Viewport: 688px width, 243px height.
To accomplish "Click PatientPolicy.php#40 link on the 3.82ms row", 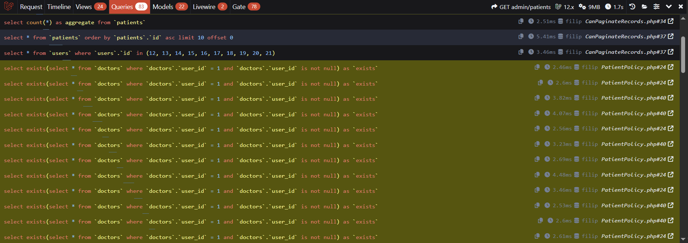I will coord(633,98).
